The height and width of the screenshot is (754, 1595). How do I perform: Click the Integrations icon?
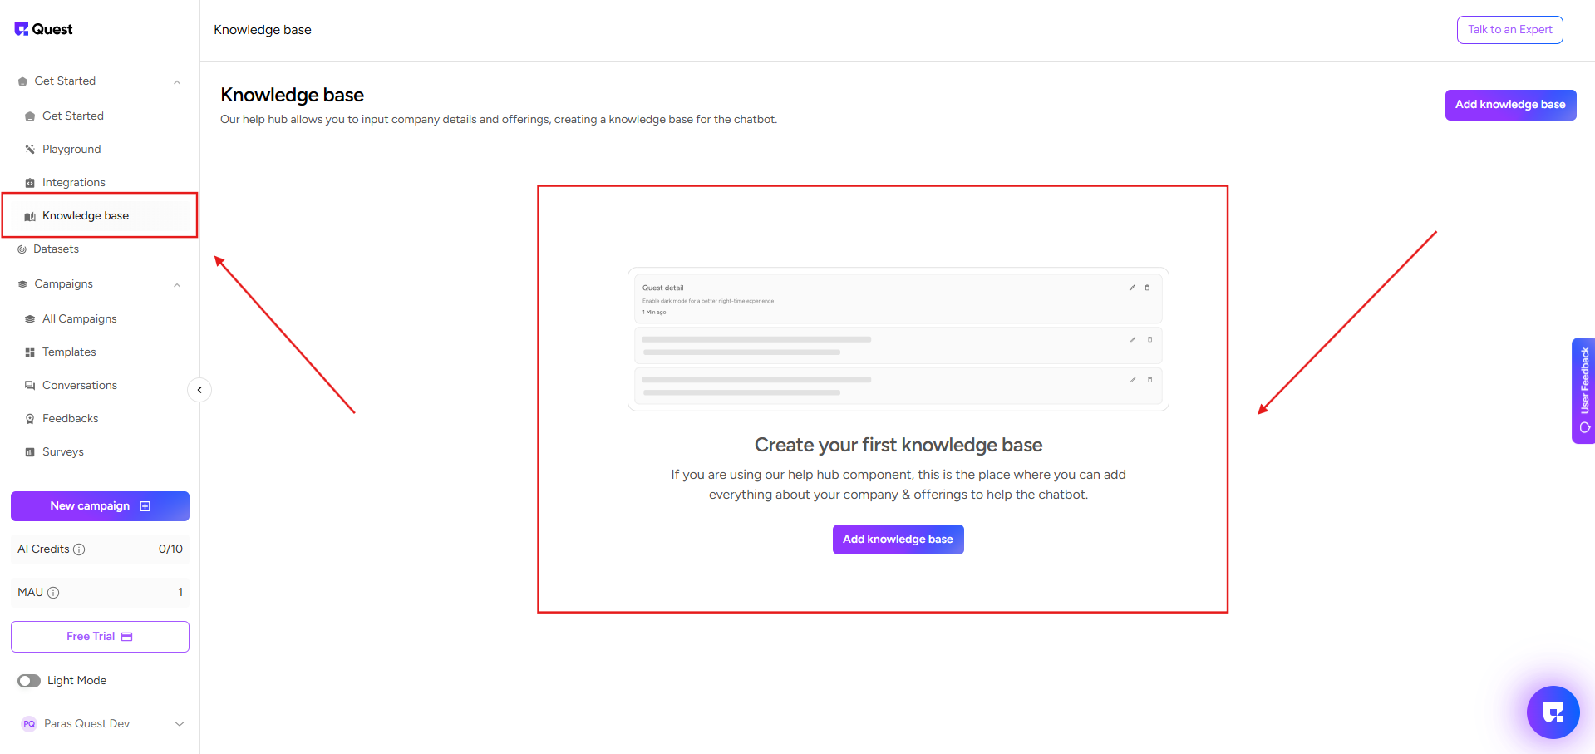(30, 183)
